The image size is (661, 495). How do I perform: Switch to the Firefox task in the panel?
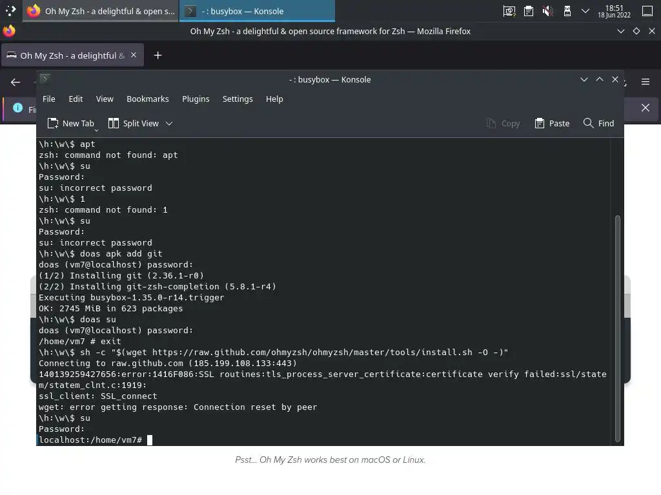[100, 11]
